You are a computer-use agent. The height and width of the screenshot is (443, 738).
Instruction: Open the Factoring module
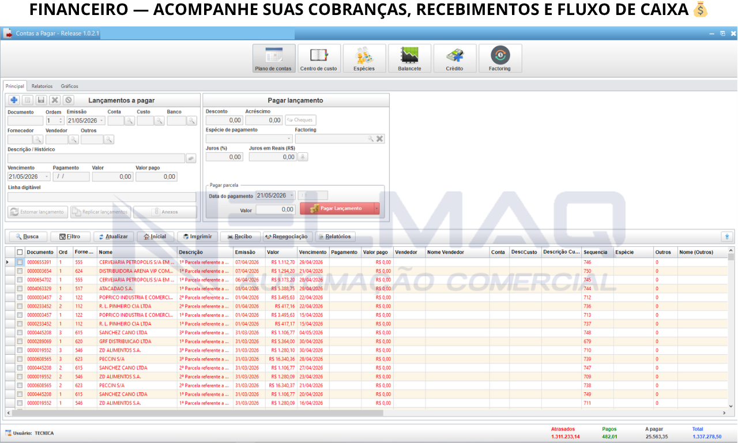(500, 59)
